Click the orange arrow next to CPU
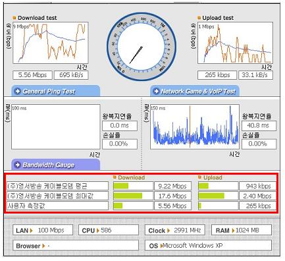 (x=98, y=231)
